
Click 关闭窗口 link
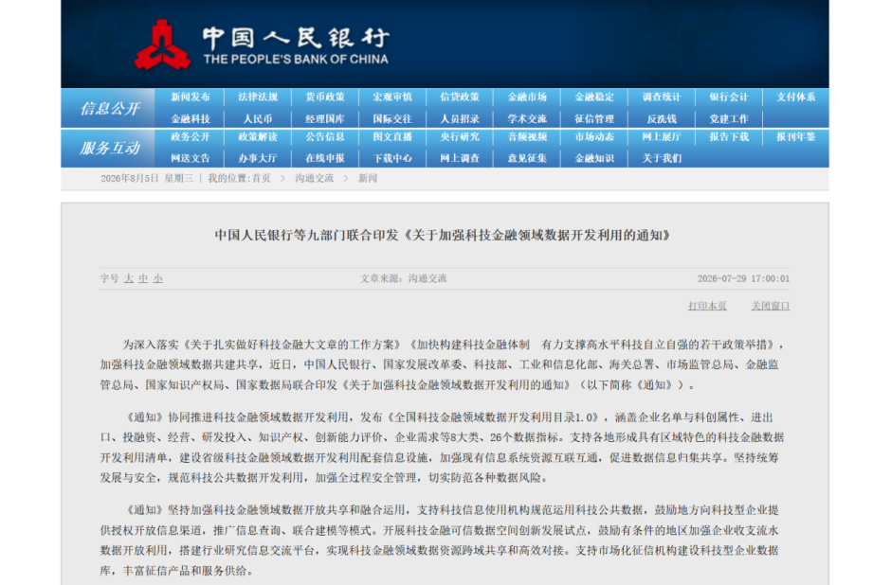[771, 306]
